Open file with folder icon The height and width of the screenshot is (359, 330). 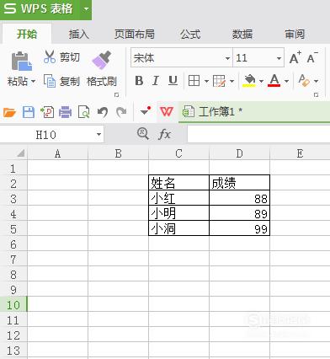tap(9, 112)
